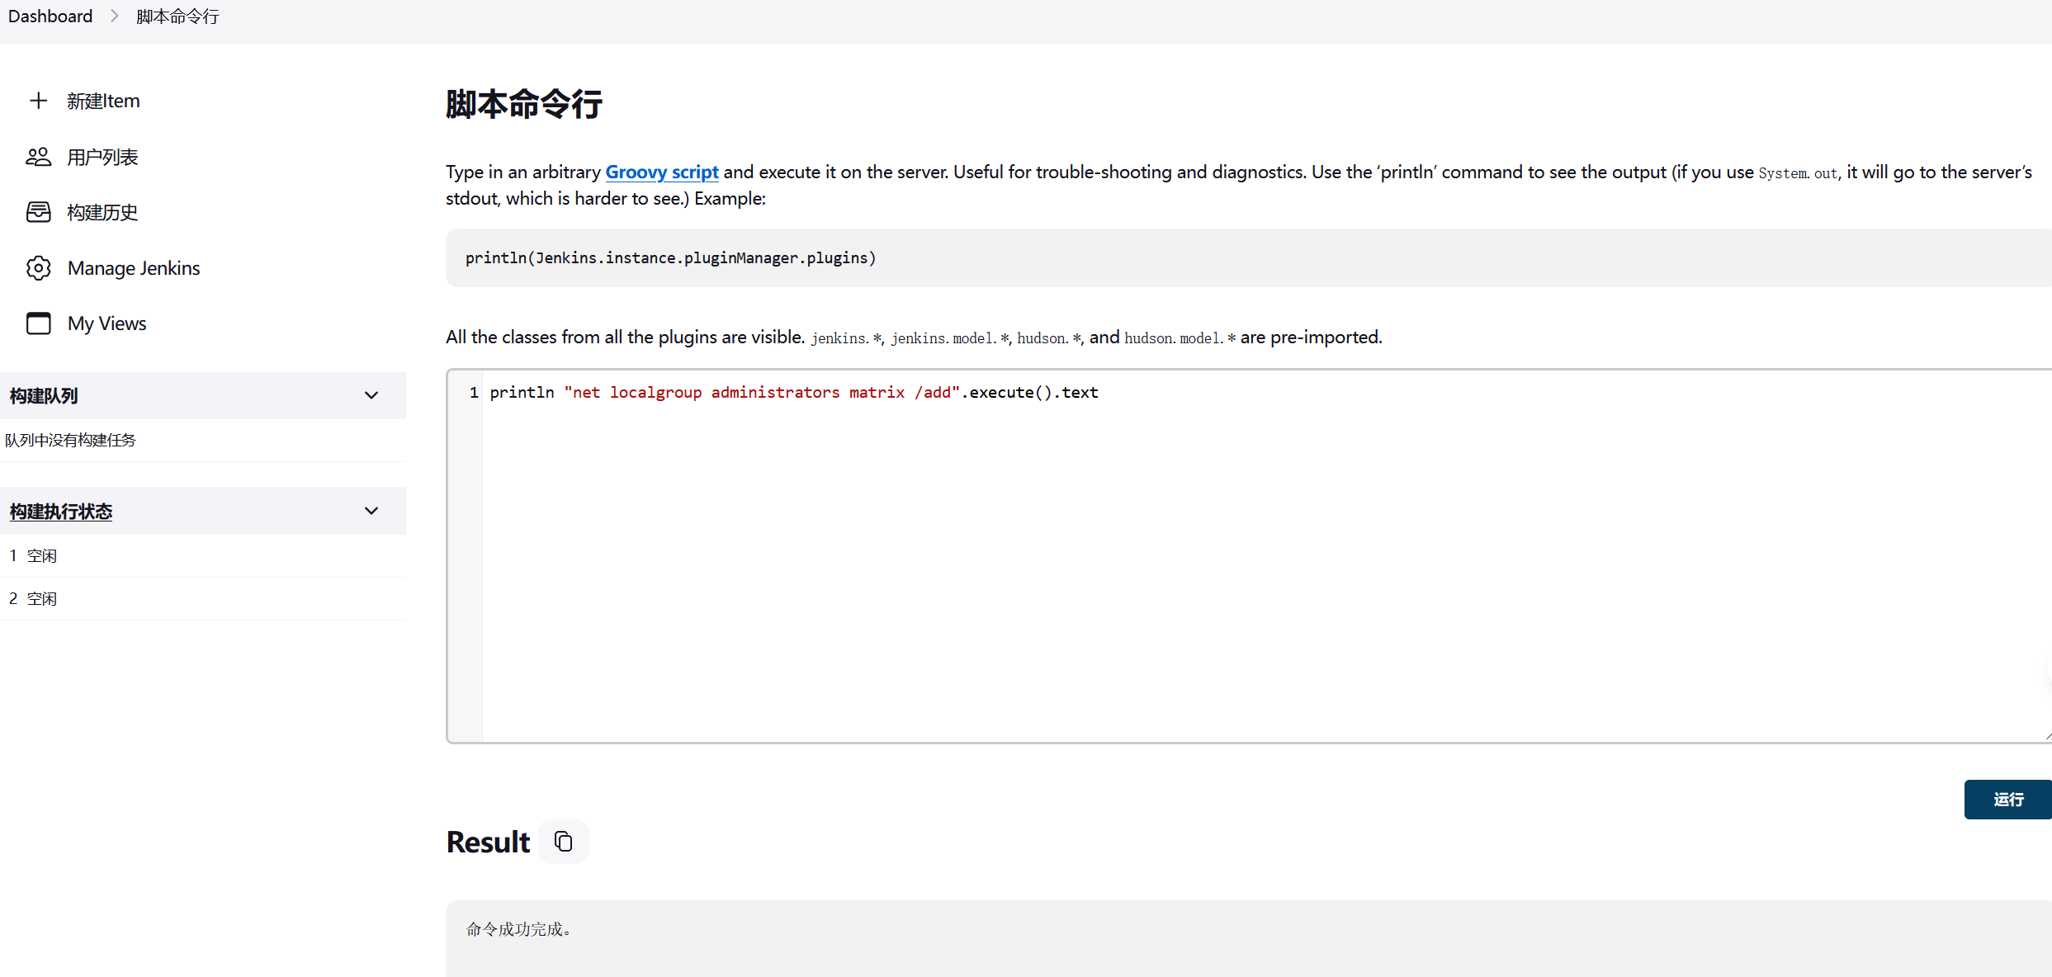Click the My Views window icon
The width and height of the screenshot is (2052, 977).
coord(38,323)
